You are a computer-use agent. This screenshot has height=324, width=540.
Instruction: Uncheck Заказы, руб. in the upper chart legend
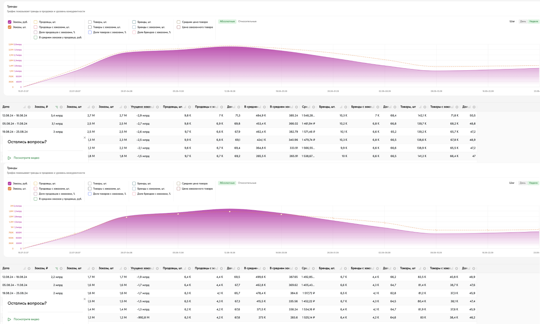coord(10,22)
